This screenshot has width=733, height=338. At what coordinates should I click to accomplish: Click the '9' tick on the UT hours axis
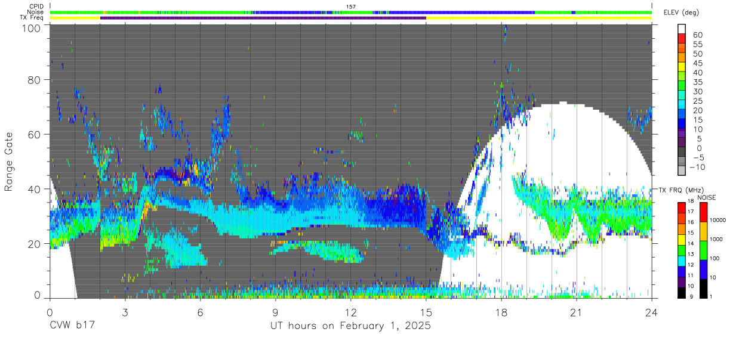tap(276, 312)
